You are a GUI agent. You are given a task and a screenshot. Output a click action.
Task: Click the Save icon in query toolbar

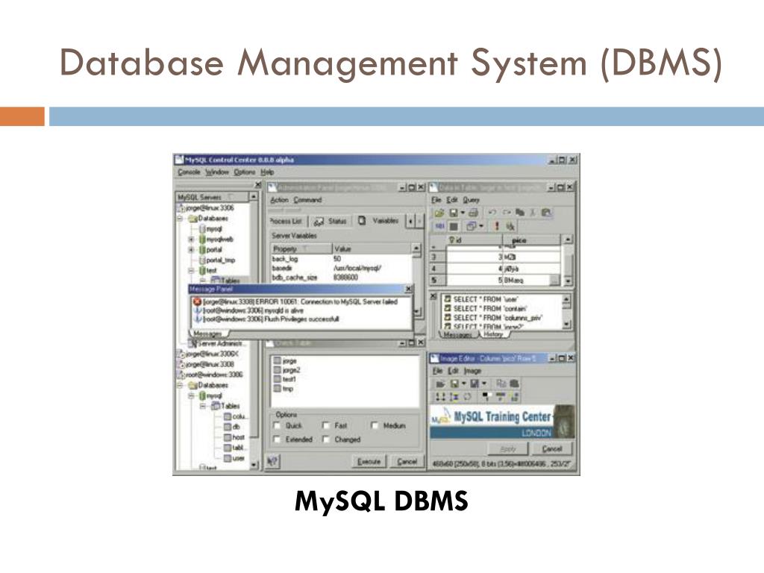pos(454,213)
